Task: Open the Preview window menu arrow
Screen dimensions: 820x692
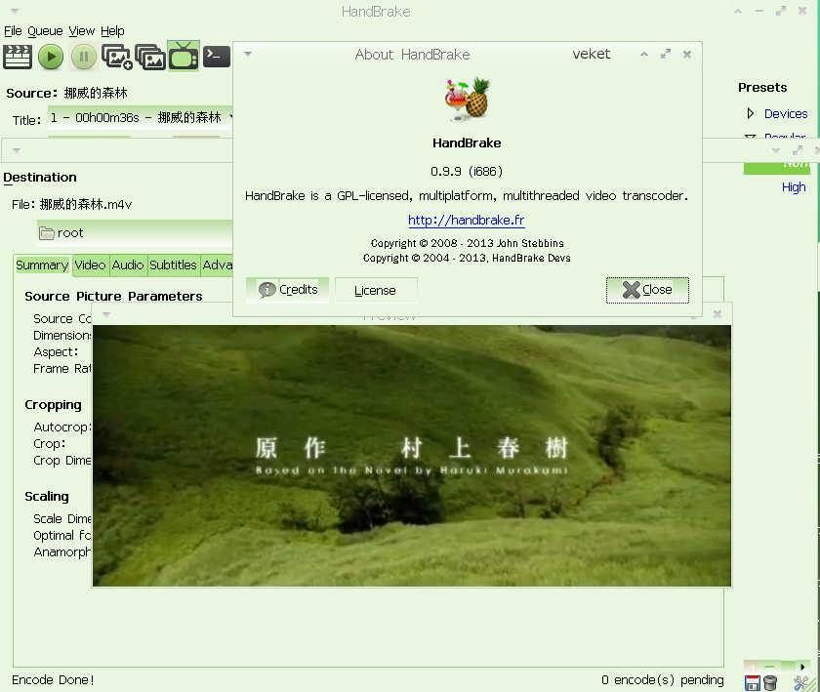Action: pyautogui.click(x=106, y=314)
